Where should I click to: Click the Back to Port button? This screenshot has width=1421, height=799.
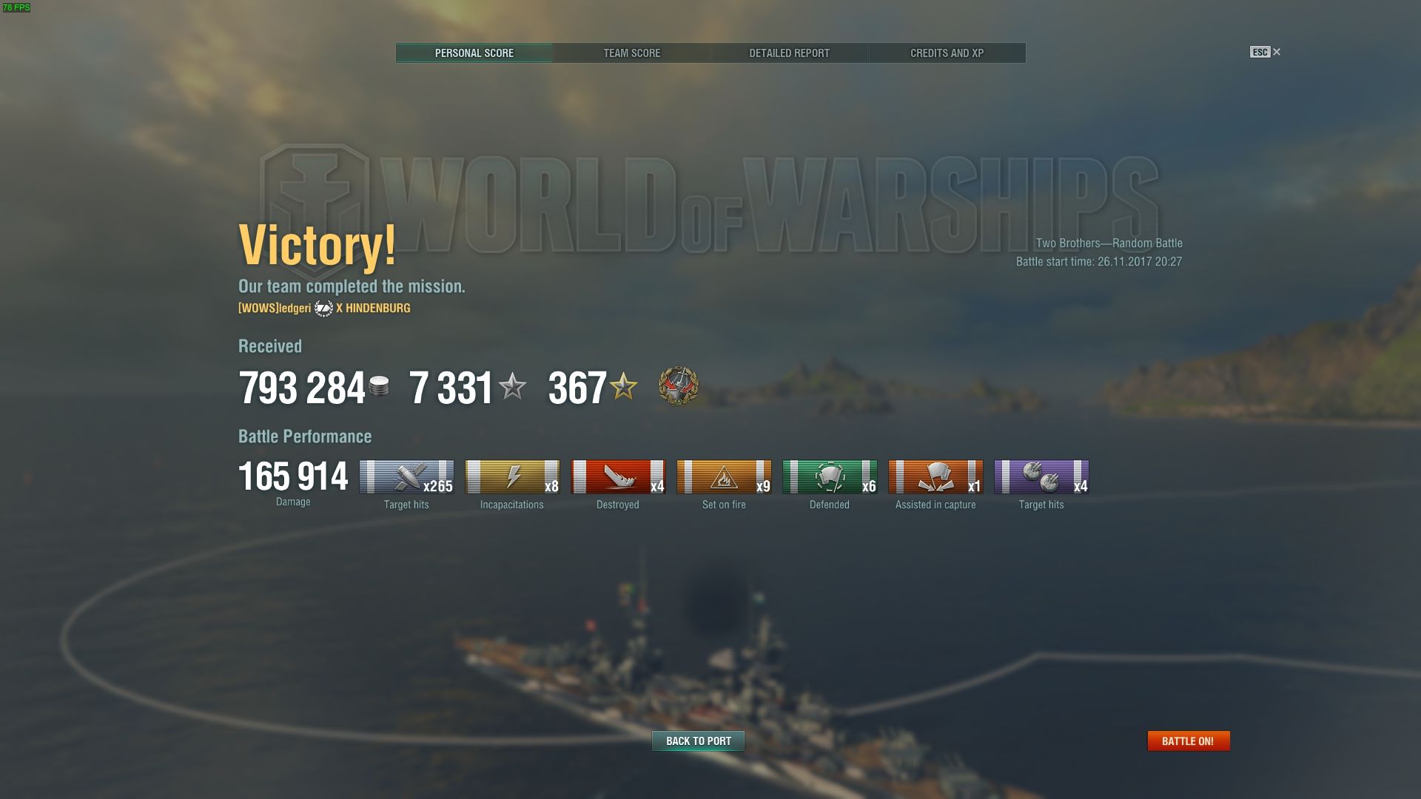(x=698, y=741)
